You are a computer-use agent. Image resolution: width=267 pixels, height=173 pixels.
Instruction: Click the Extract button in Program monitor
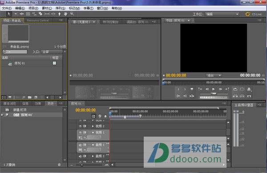pos(242,96)
